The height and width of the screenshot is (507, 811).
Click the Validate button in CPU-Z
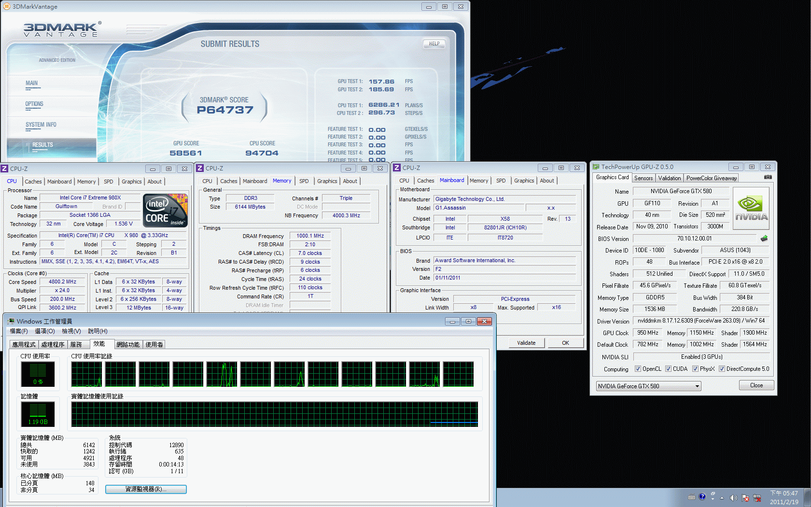[x=526, y=343]
